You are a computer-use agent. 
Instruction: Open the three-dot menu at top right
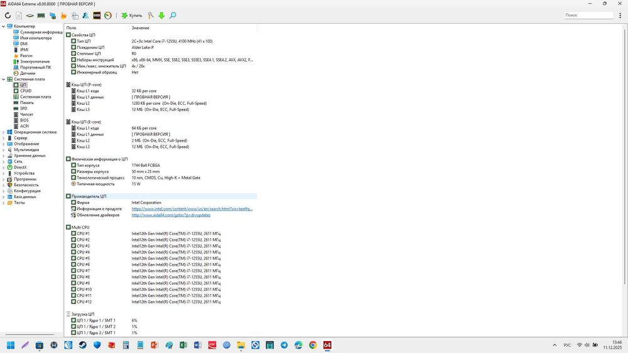click(620, 15)
